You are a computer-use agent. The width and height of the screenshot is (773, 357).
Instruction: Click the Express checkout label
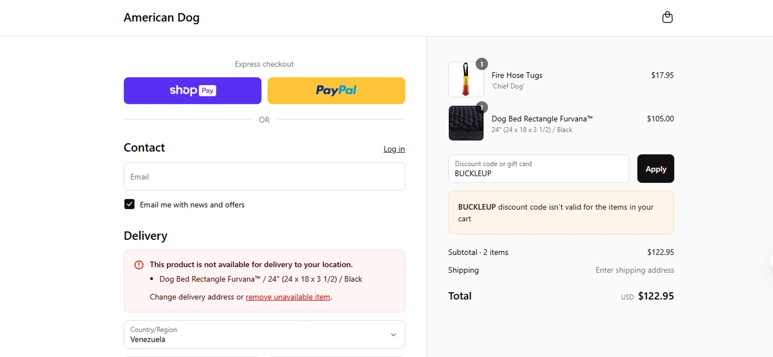click(264, 64)
